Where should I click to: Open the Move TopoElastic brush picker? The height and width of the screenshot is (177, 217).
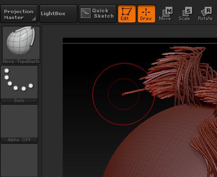pyautogui.click(x=21, y=45)
